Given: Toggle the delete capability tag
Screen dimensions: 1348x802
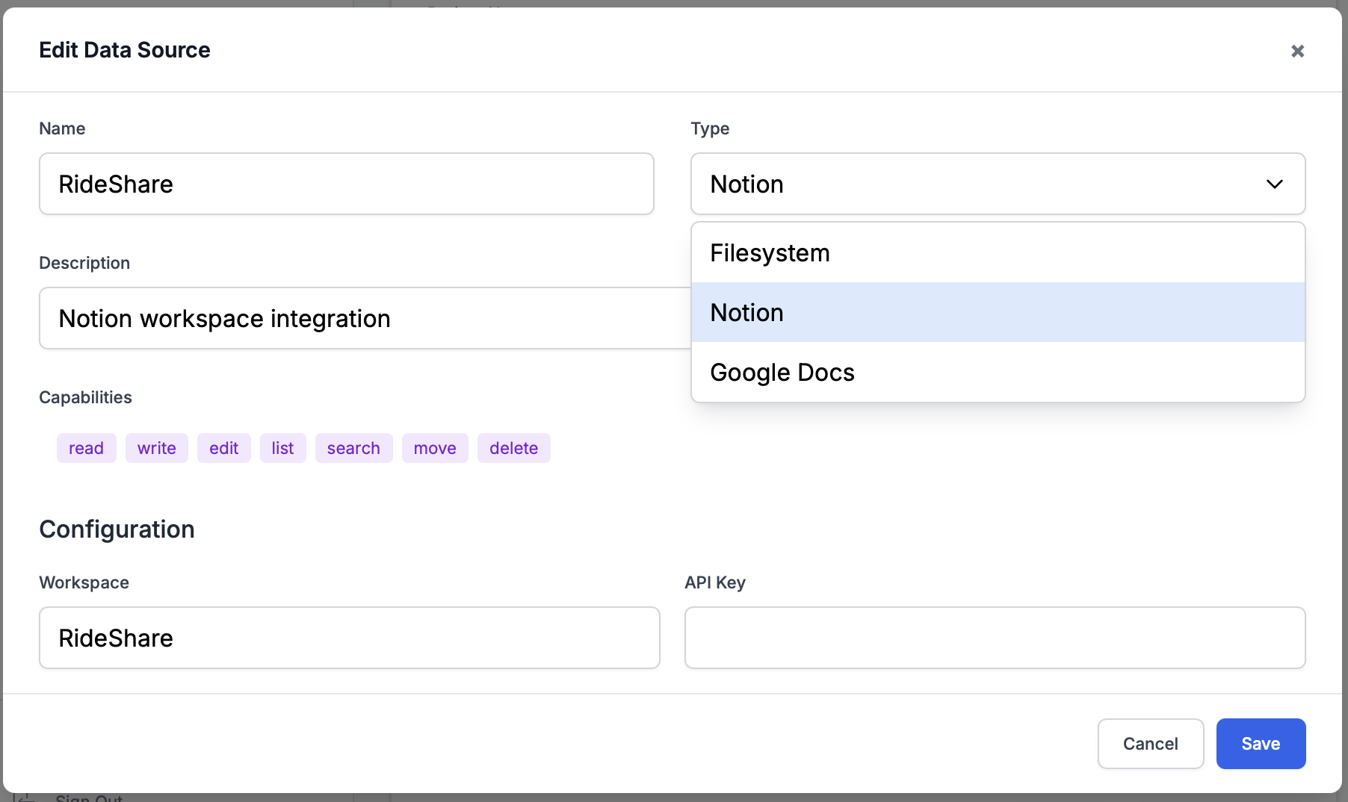Looking at the screenshot, I should click(513, 448).
